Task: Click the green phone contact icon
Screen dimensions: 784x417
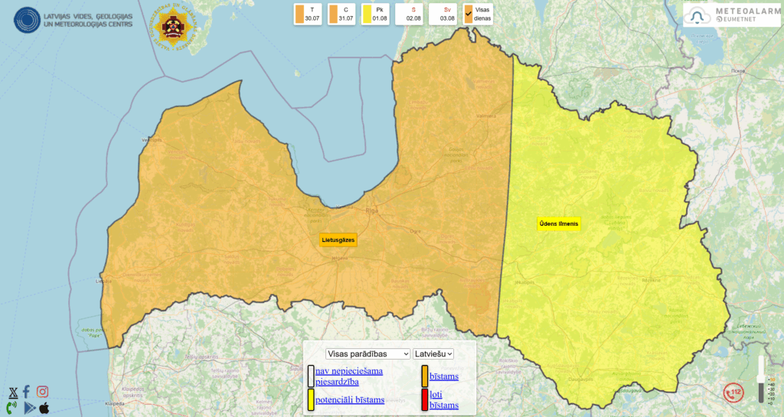Action: [x=12, y=408]
